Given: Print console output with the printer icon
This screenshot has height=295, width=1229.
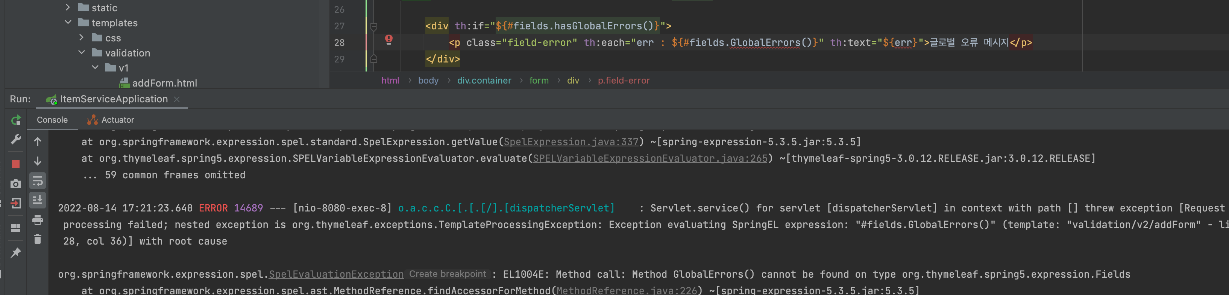Looking at the screenshot, I should coord(38,220).
